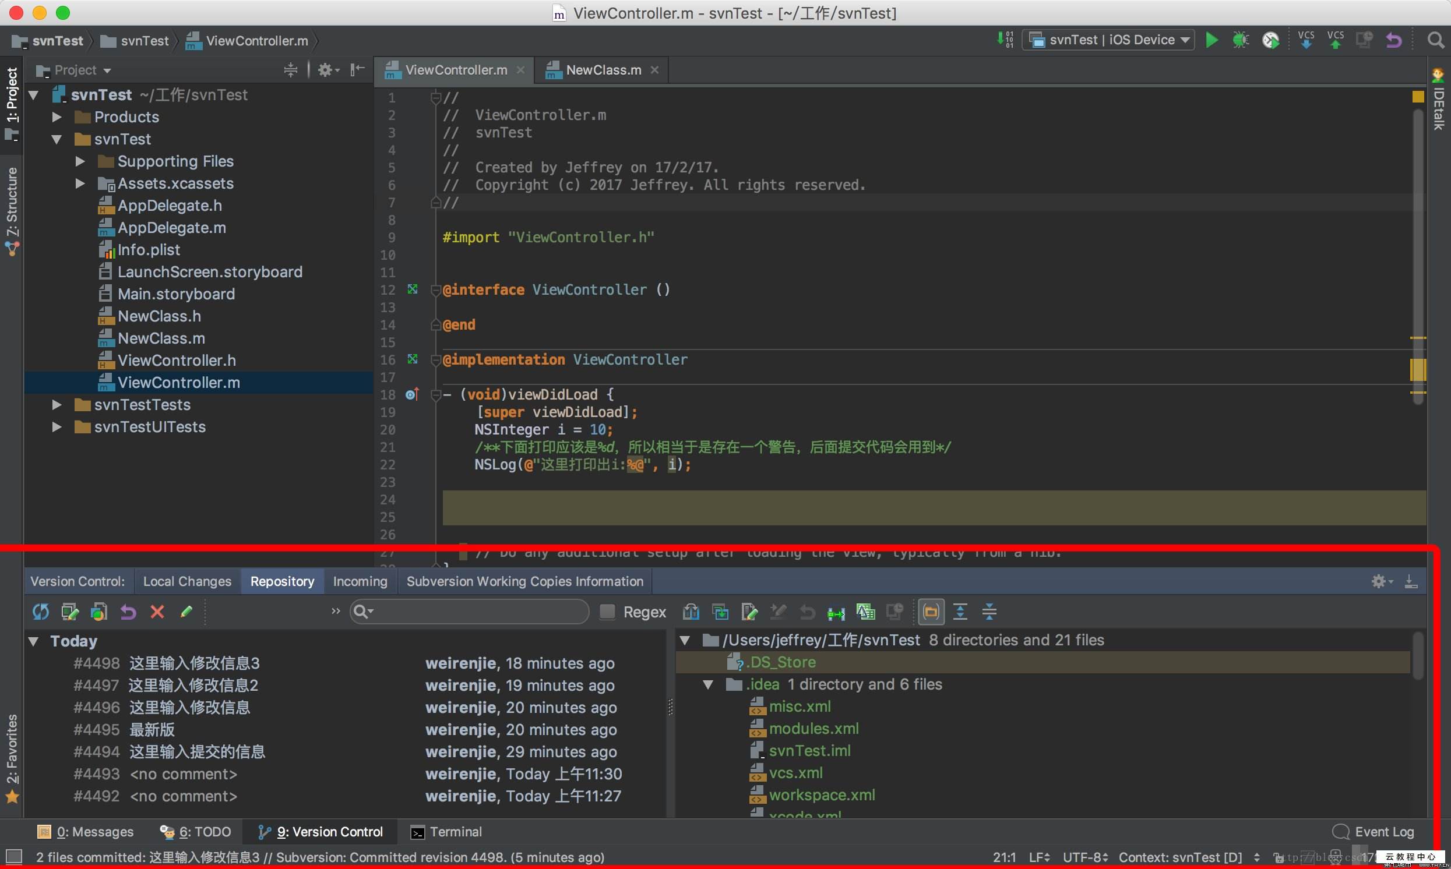Start debugging with the green bug icon
This screenshot has height=869, width=1451.
pos(1240,40)
